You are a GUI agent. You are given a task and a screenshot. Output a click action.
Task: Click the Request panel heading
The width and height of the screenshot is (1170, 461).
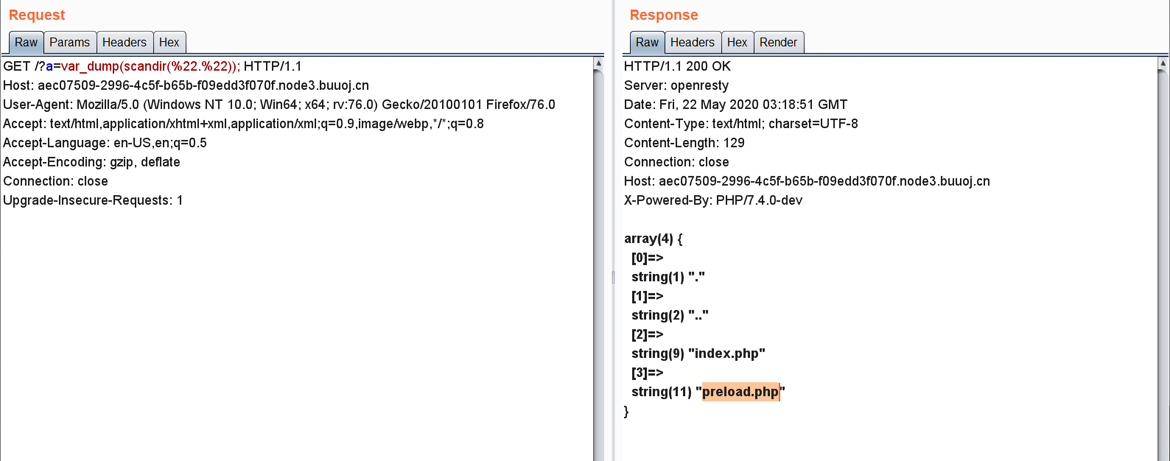tap(37, 15)
